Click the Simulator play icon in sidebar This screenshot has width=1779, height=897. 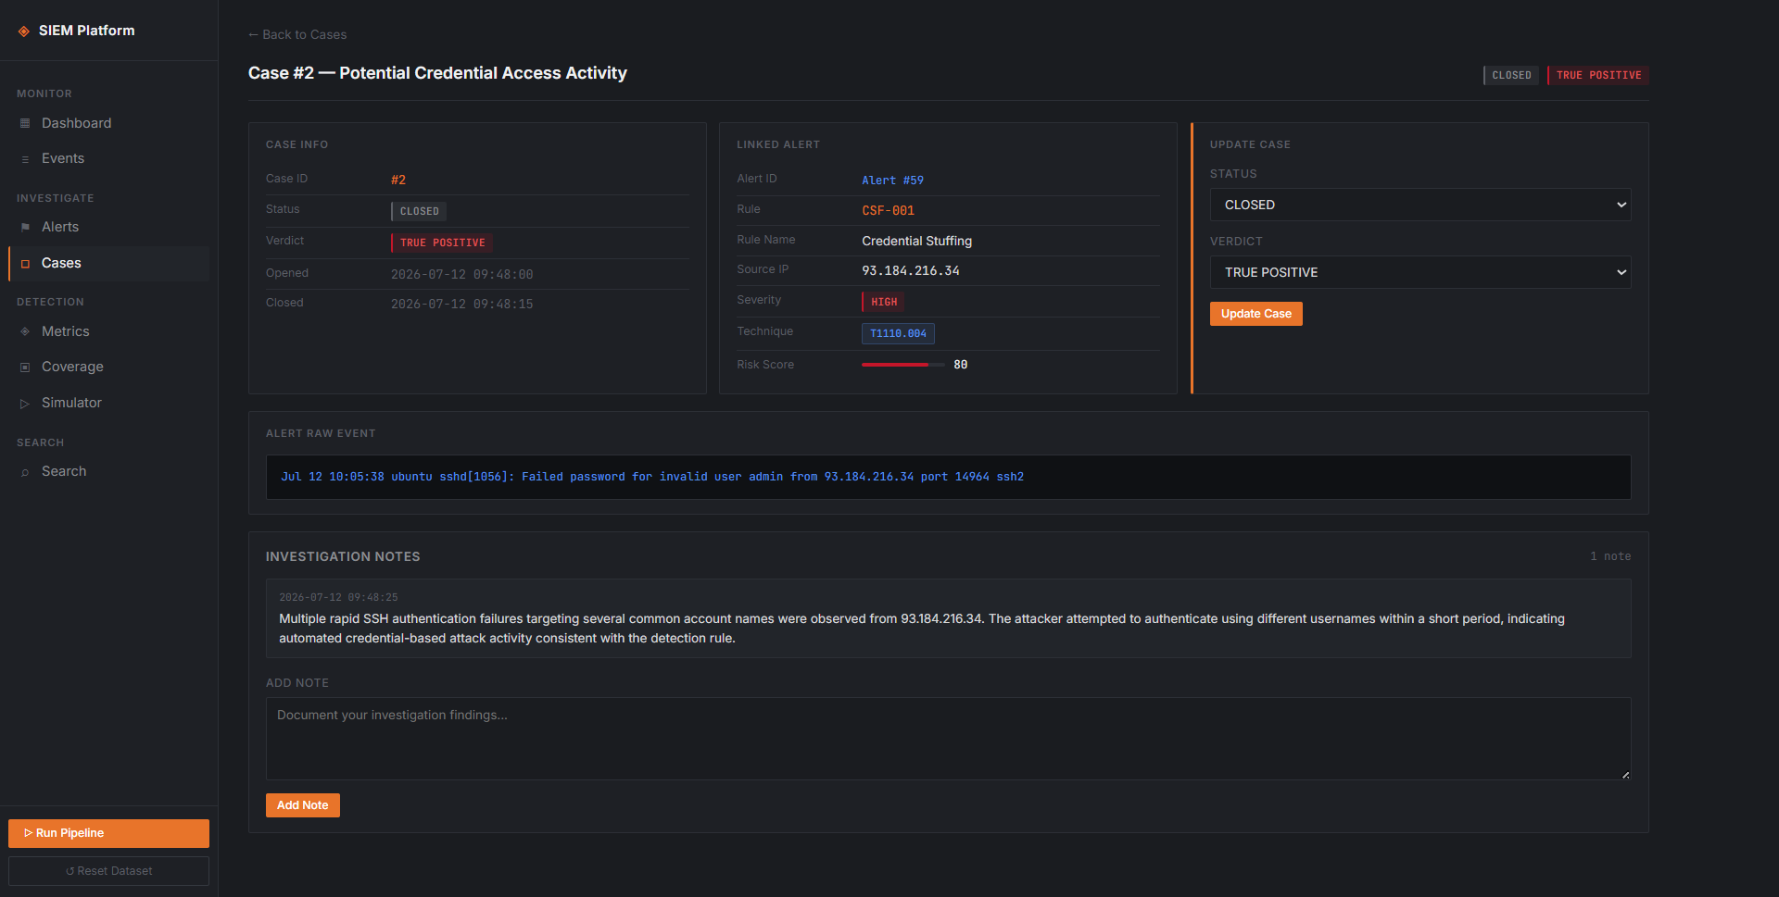tap(25, 404)
